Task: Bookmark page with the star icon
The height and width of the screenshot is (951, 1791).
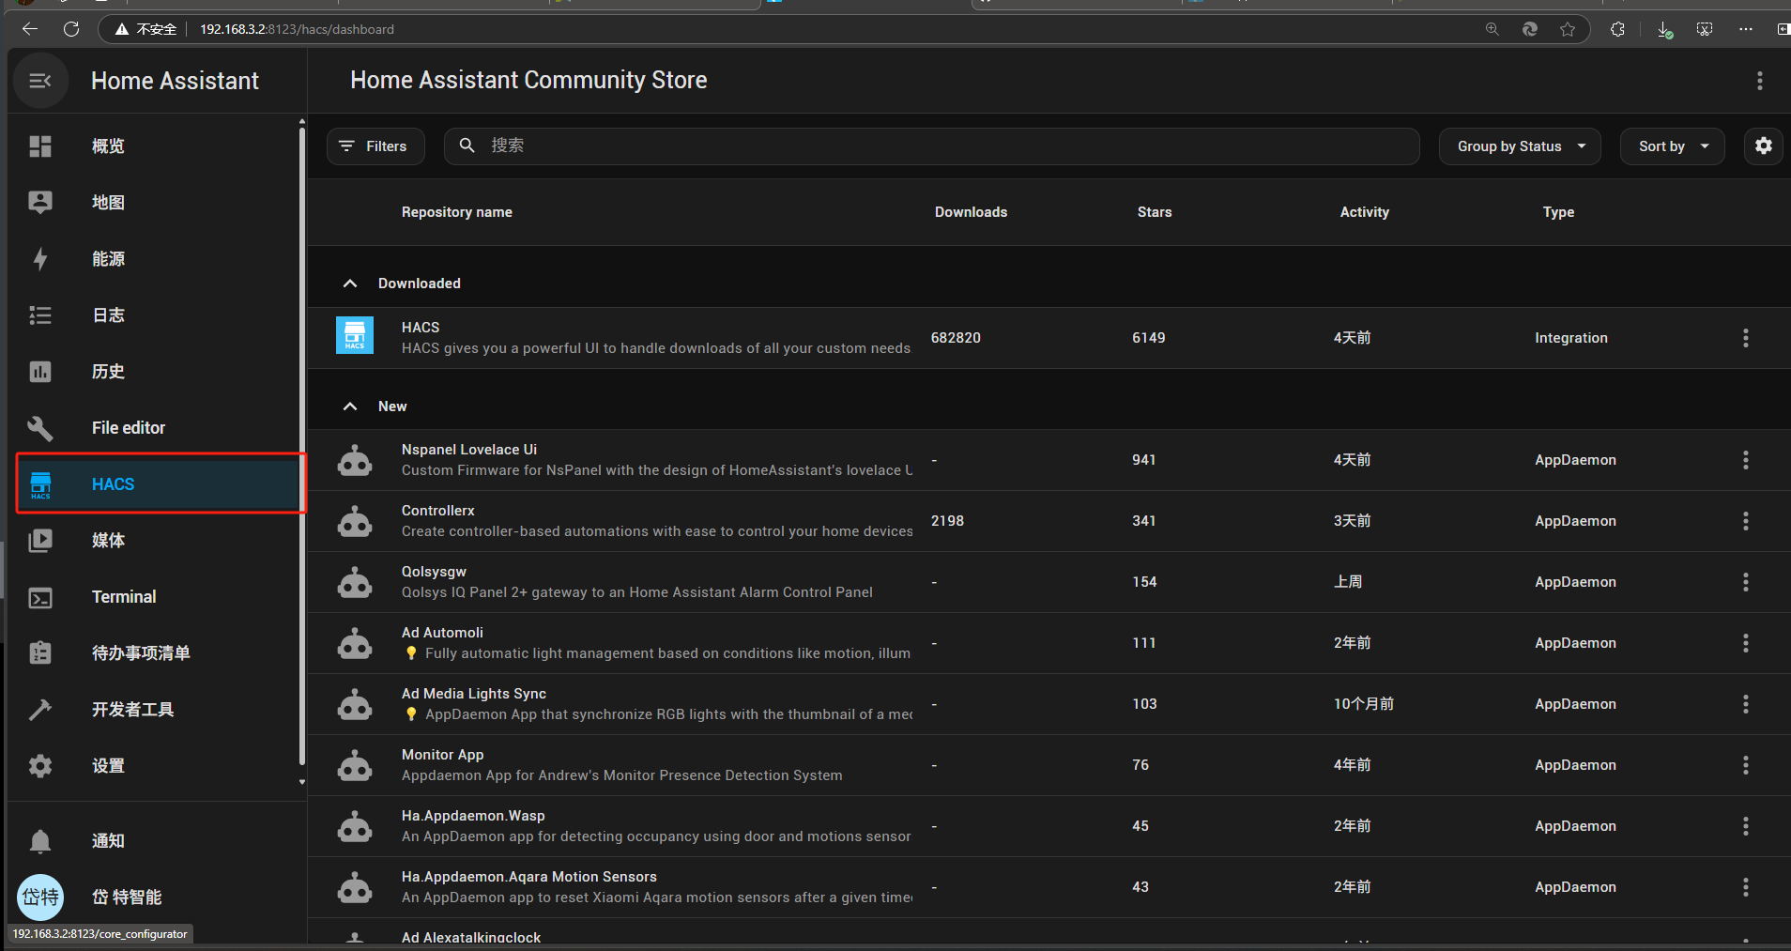Action: tap(1568, 29)
